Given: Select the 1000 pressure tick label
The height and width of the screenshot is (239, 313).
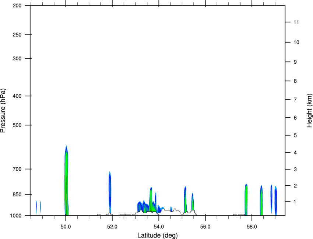Looking at the screenshot, I should 15,215.
